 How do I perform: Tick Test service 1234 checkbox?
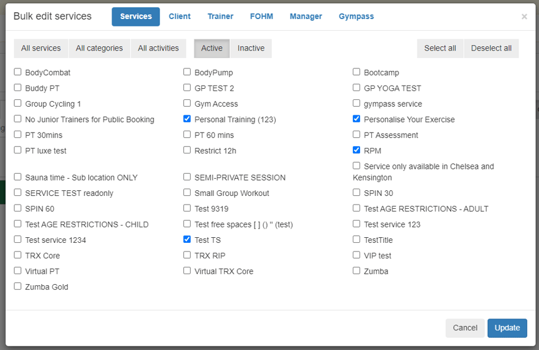click(17, 240)
